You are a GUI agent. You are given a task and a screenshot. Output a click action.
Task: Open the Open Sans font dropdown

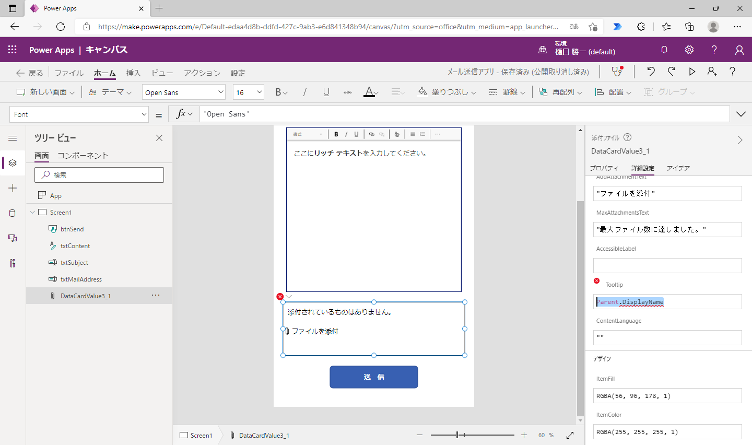(184, 92)
